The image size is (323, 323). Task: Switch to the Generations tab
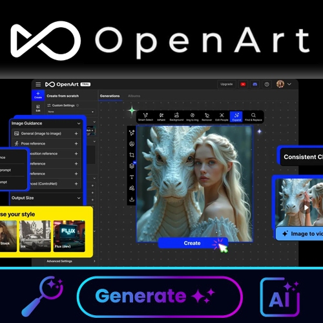pos(110,96)
